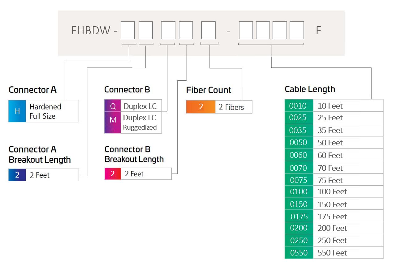Click dark blue 2 Connector A Breakout code
Screen dimensions: 405x262
[x=17, y=175]
